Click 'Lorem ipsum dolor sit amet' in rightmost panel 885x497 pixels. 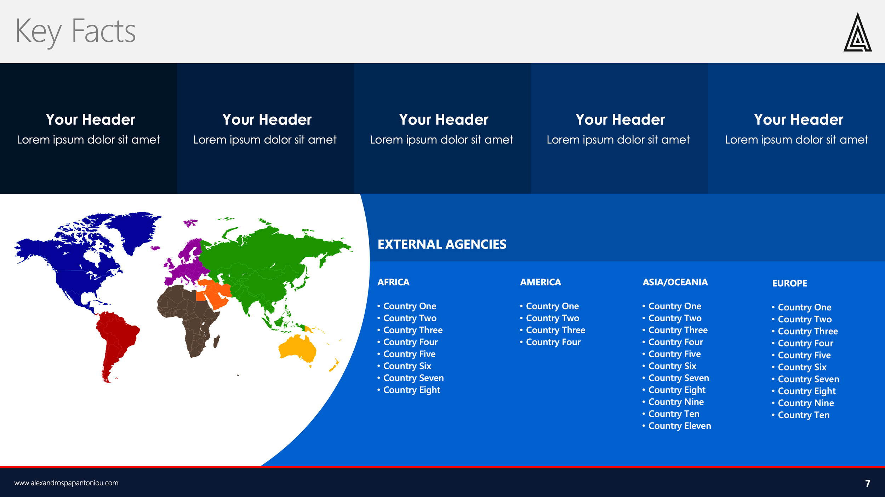click(796, 140)
